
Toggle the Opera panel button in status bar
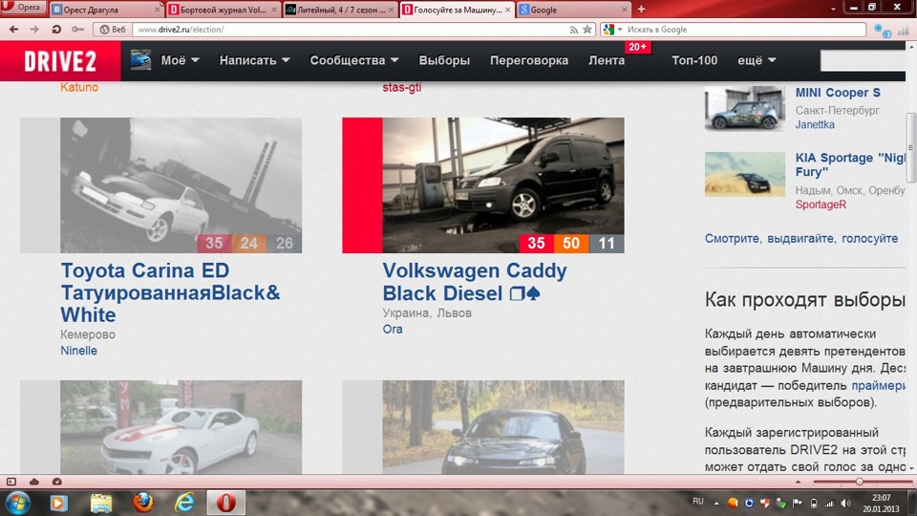coord(11,482)
